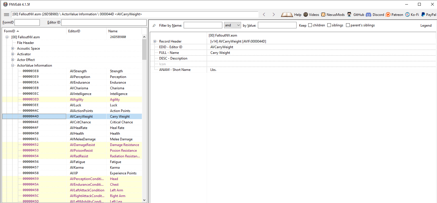437x203 pixels.
Task: Collapse the [00] FalloutNV.esm tree node
Action: [7, 37]
